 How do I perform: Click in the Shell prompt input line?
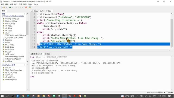pyautogui.click(x=100, y=77)
